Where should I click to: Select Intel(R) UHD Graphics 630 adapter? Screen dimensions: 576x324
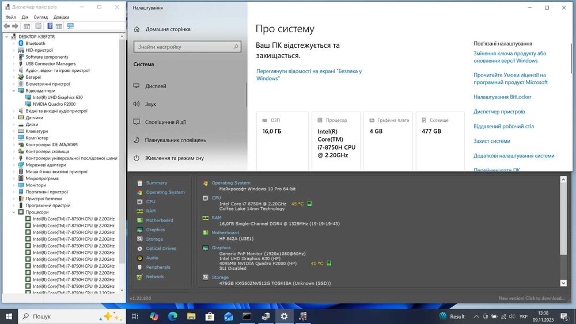tap(58, 97)
